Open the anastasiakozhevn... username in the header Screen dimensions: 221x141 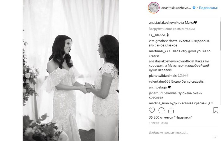click(176, 8)
